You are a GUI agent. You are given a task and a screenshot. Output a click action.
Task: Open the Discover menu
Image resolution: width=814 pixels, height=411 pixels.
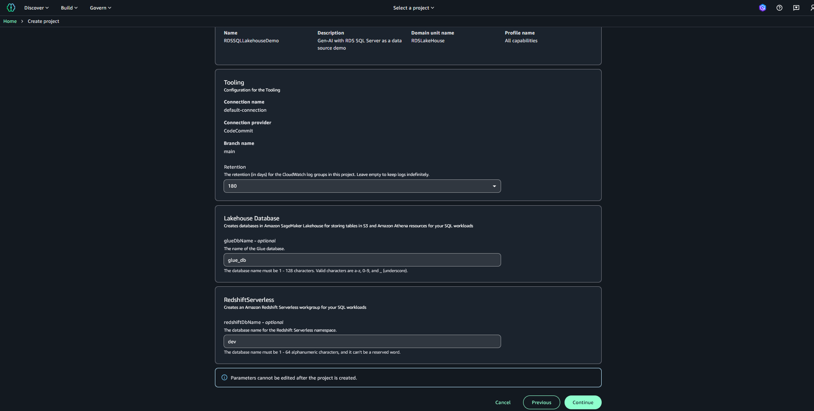point(36,8)
